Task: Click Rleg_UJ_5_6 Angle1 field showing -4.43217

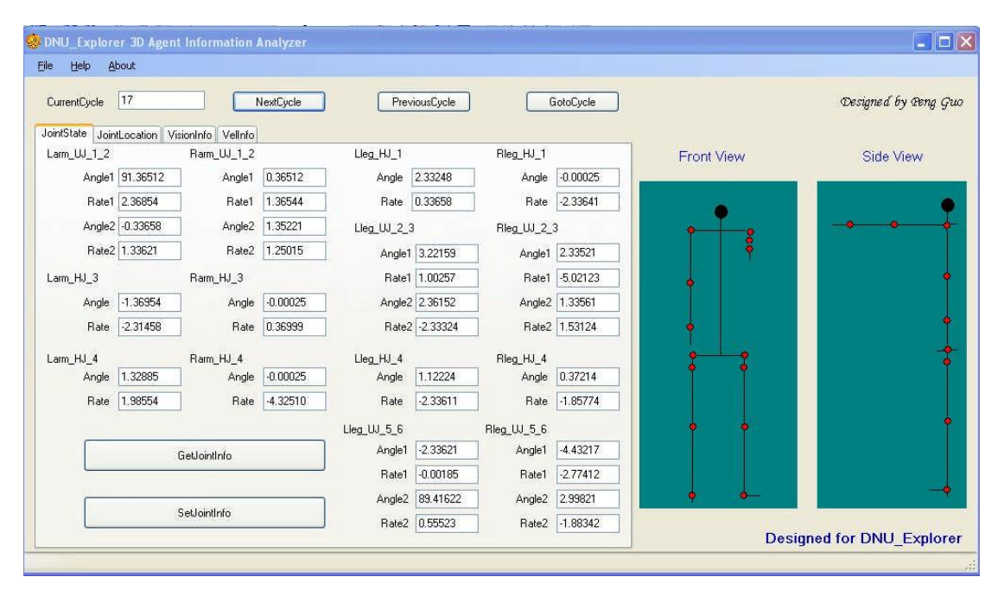Action: [588, 450]
